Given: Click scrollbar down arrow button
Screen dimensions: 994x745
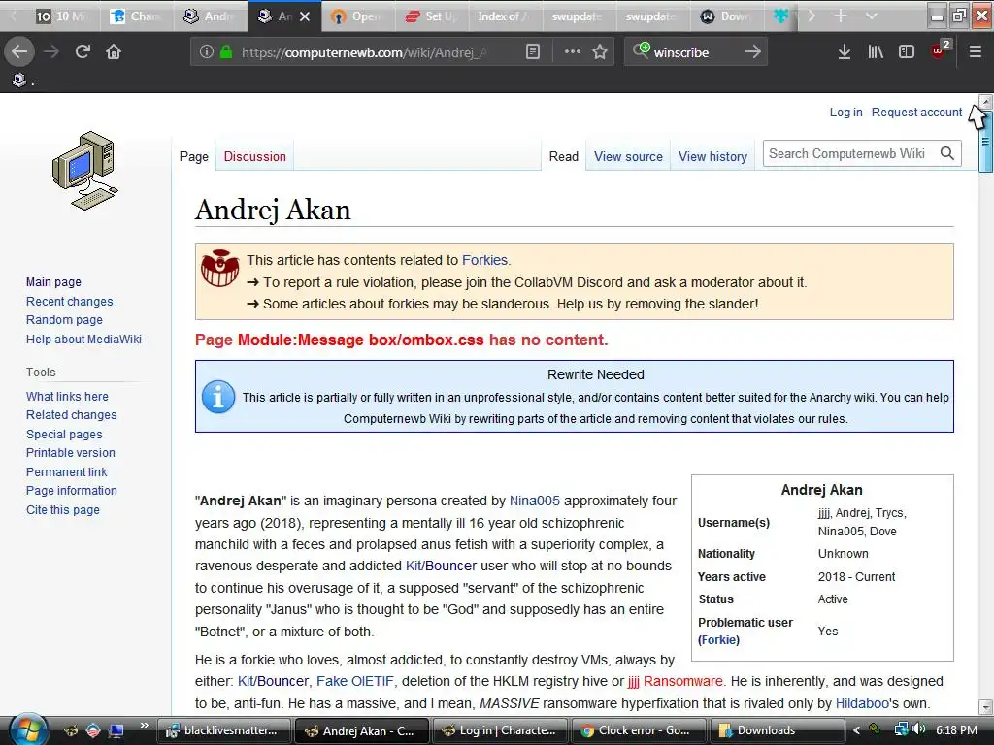Looking at the screenshot, I should click(x=985, y=706).
